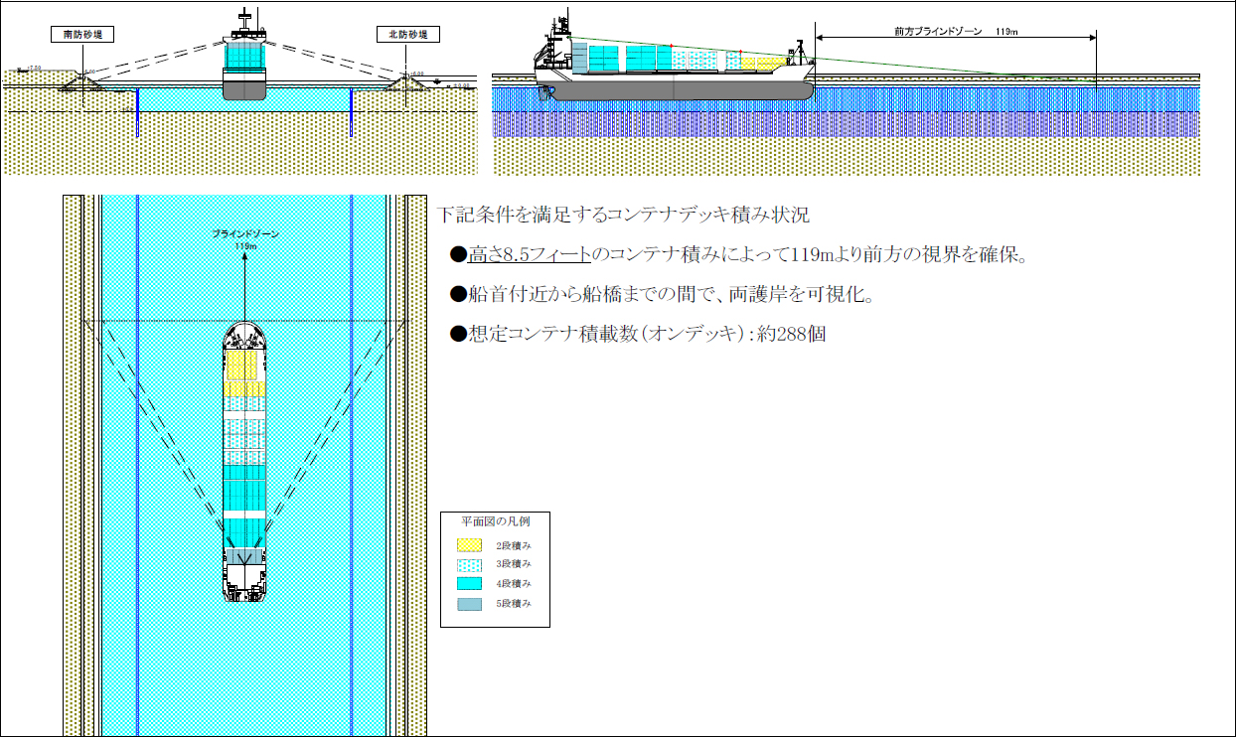The width and height of the screenshot is (1236, 737).
Task: Select the gray-blue 5段積み legend swatch
Action: (469, 603)
